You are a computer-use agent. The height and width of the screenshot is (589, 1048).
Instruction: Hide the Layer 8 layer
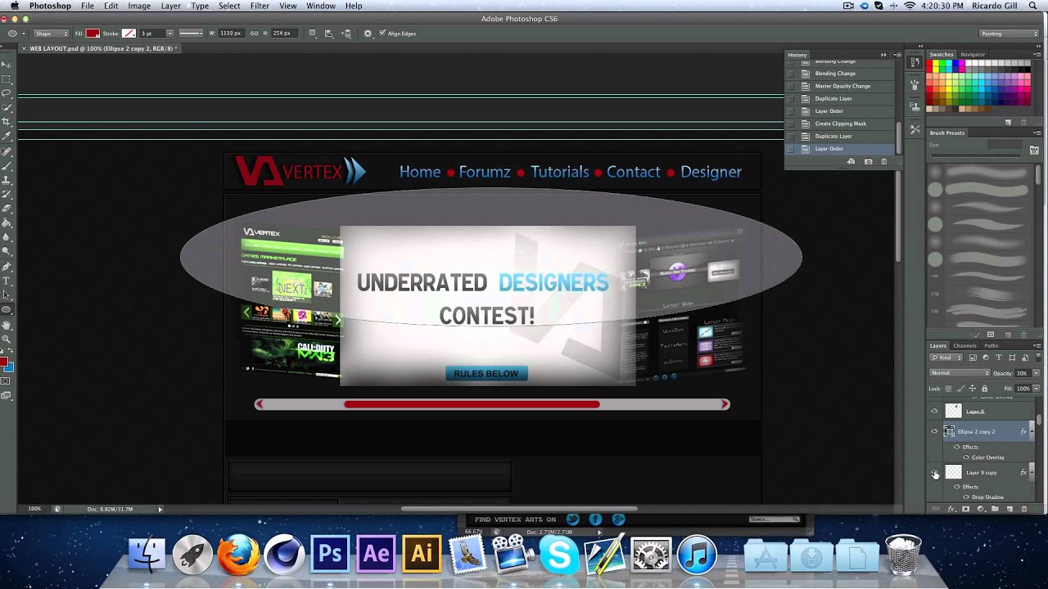(935, 411)
